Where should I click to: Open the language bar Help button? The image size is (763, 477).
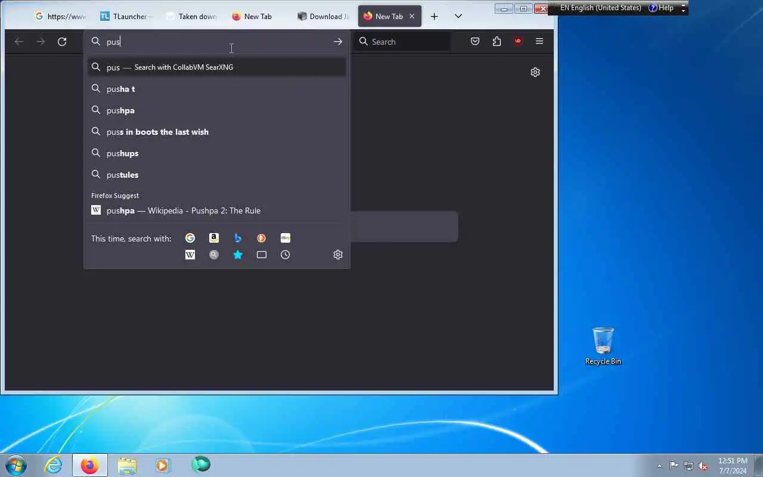(662, 8)
